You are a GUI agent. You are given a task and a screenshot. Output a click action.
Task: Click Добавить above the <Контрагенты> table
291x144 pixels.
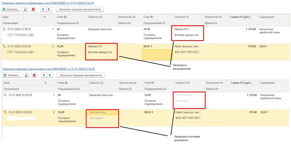(x=12, y=75)
